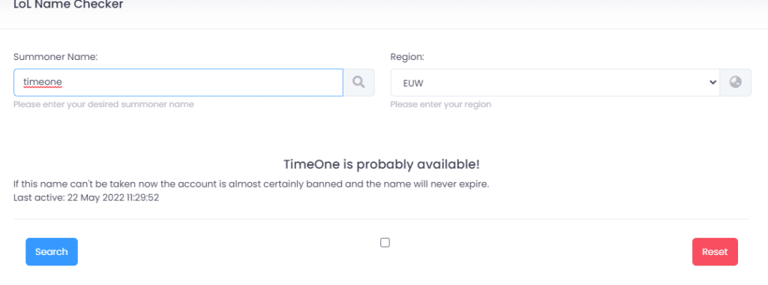Click the Summoner Name: label
This screenshot has height=285, width=768.
[55, 57]
